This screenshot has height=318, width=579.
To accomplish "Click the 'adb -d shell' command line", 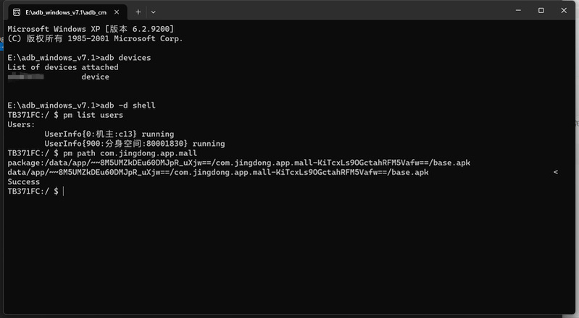I will 128,106.
